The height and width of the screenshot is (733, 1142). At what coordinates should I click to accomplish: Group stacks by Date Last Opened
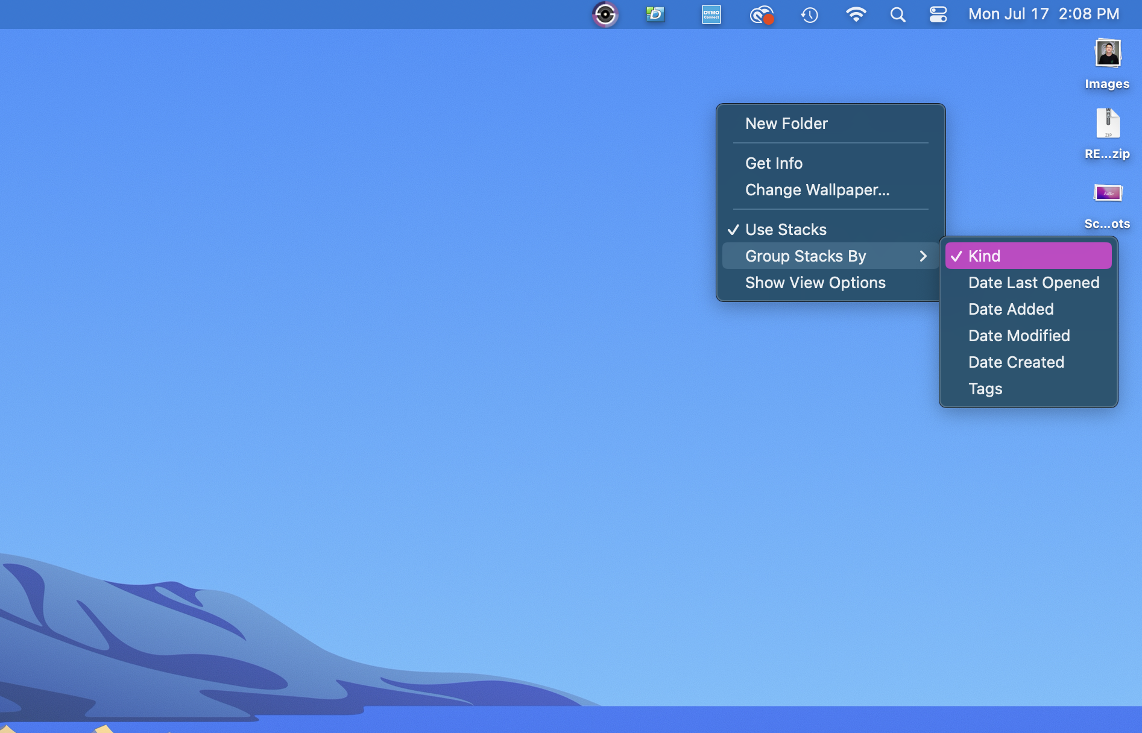point(1029,283)
